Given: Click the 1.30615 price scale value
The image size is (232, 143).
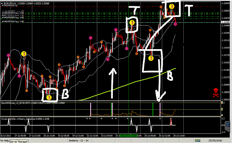Looking at the screenshot, I should 226,99.
